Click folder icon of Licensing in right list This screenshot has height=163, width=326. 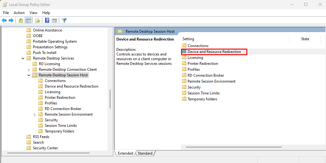[x=184, y=57]
